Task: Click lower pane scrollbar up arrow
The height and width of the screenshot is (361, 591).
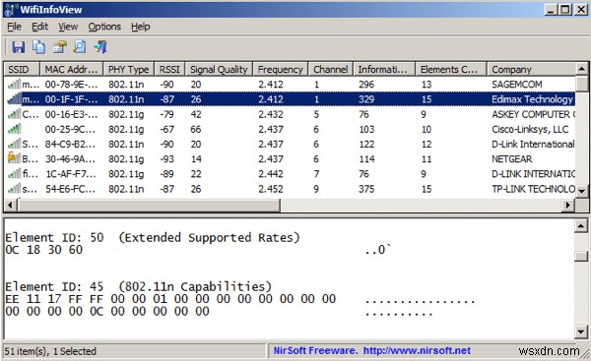Action: click(580, 226)
